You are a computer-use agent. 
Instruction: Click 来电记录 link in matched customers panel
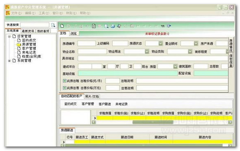(121, 104)
